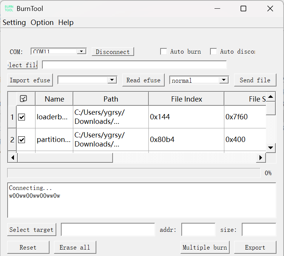Click the addr input field
Viewport: 284px width, 256px height.
click(198, 230)
